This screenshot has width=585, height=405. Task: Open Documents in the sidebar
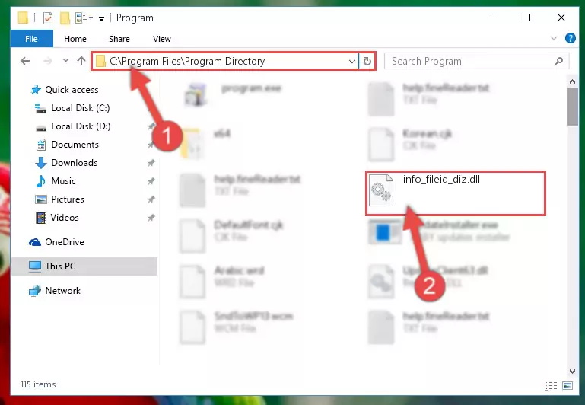(x=75, y=145)
